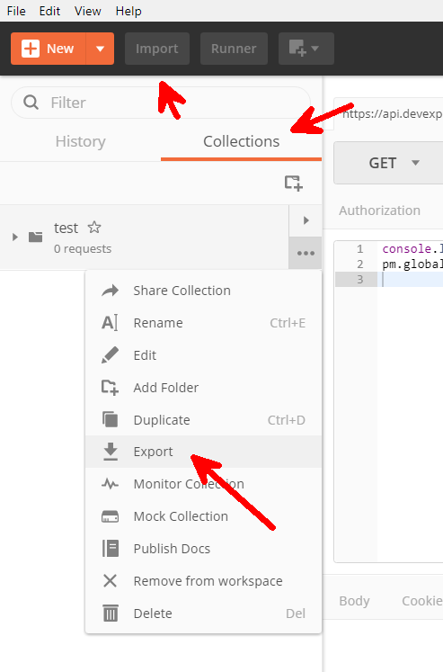Screen dimensions: 443x672
Task: Open the Runner
Action: point(234,49)
